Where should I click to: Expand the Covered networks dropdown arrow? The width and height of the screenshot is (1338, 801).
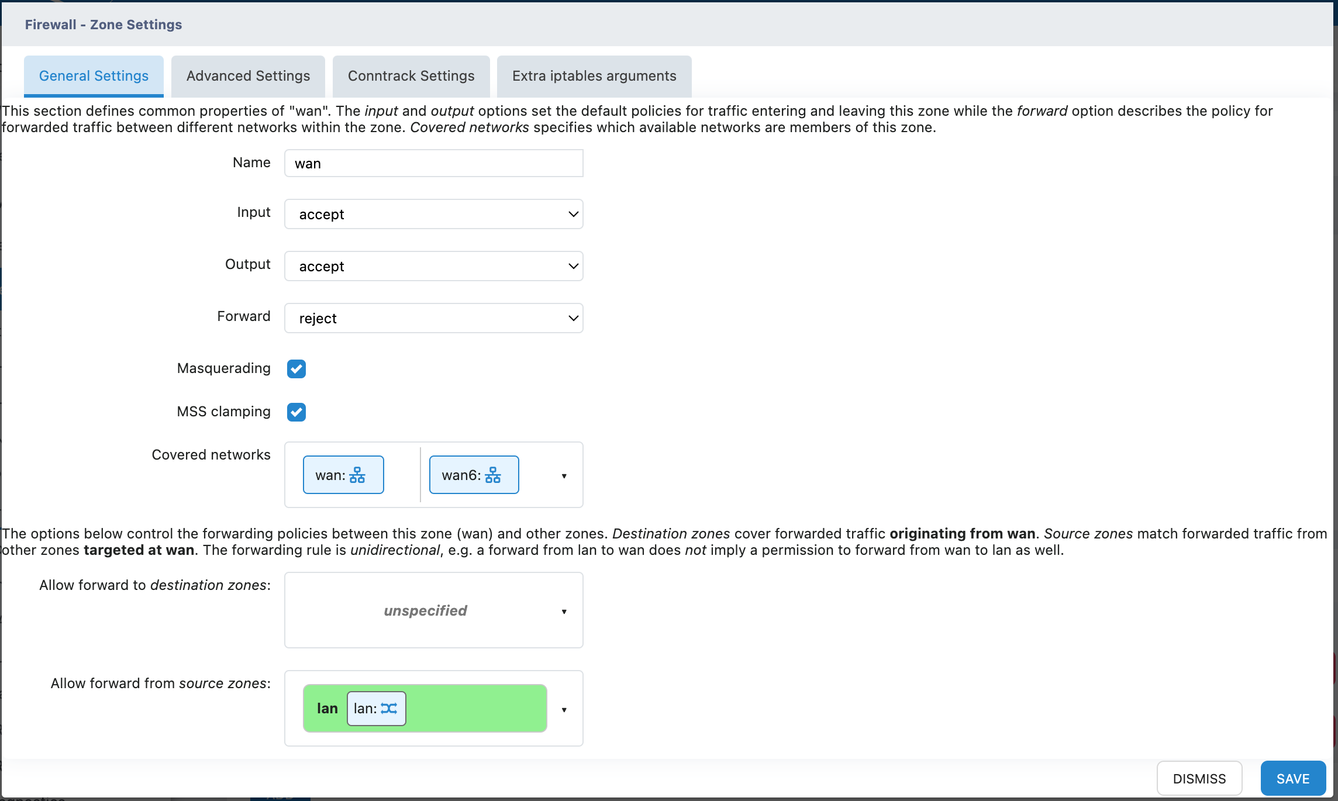click(x=564, y=476)
